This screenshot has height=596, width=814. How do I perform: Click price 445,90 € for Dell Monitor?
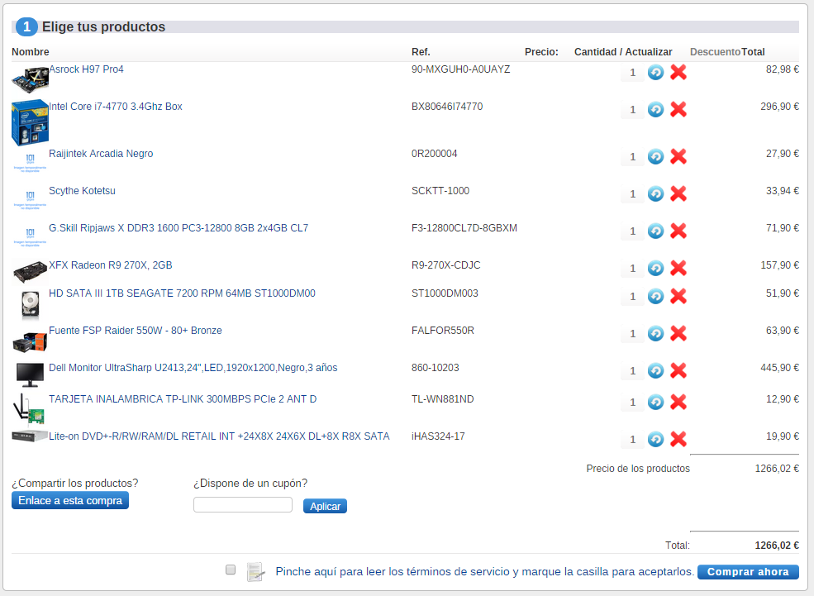tap(780, 368)
